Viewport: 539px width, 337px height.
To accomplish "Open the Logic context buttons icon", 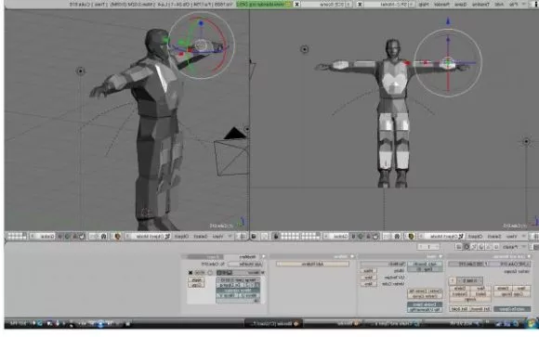I will click(496, 247).
